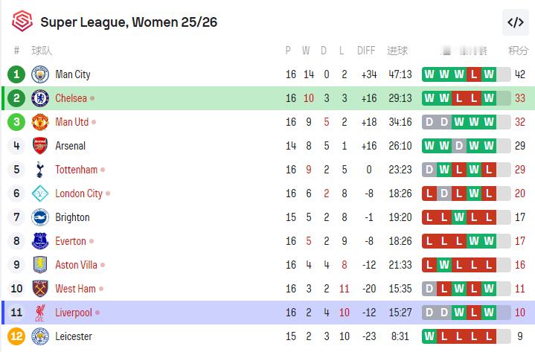This screenshot has width=535, height=352.
Task: Click the Everton club crest
Action: click(x=40, y=241)
